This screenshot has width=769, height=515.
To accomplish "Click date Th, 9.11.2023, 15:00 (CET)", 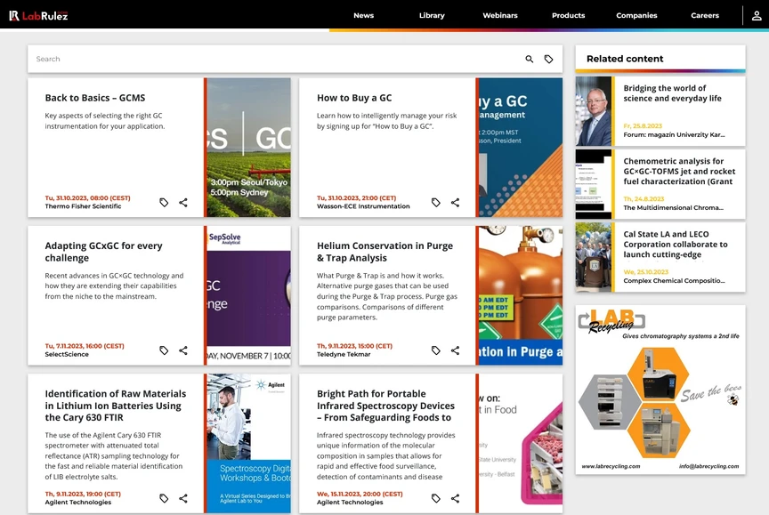I will pos(354,346).
